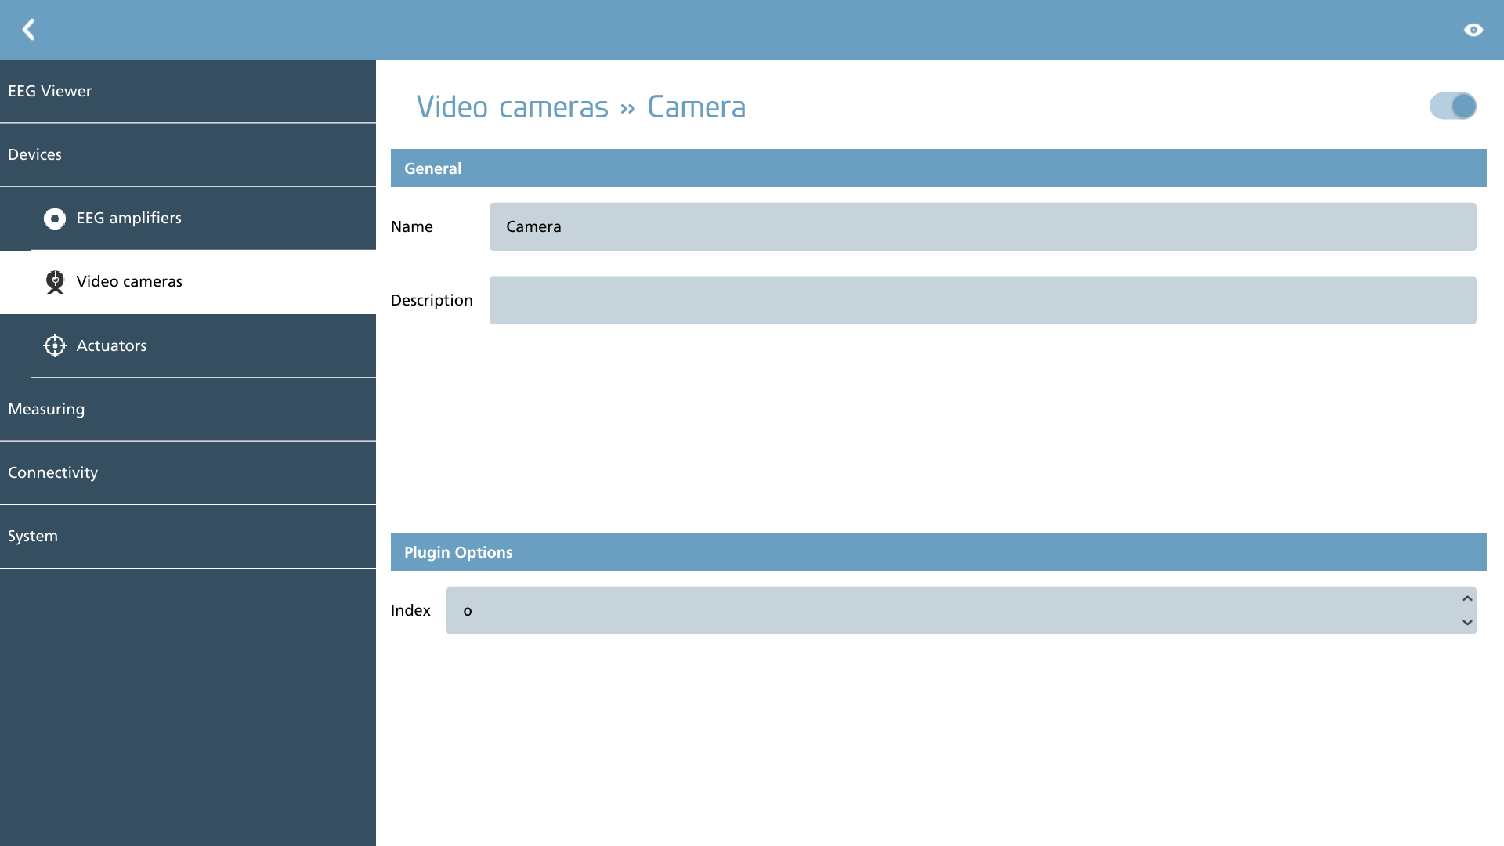
Task: Click the eye icon in header bar
Action: (x=1473, y=30)
